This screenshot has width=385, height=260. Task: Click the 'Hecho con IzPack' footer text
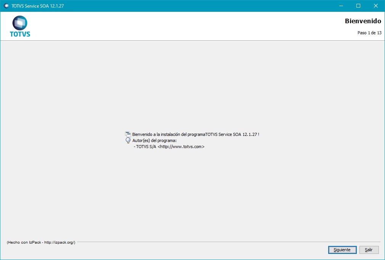tap(41, 242)
